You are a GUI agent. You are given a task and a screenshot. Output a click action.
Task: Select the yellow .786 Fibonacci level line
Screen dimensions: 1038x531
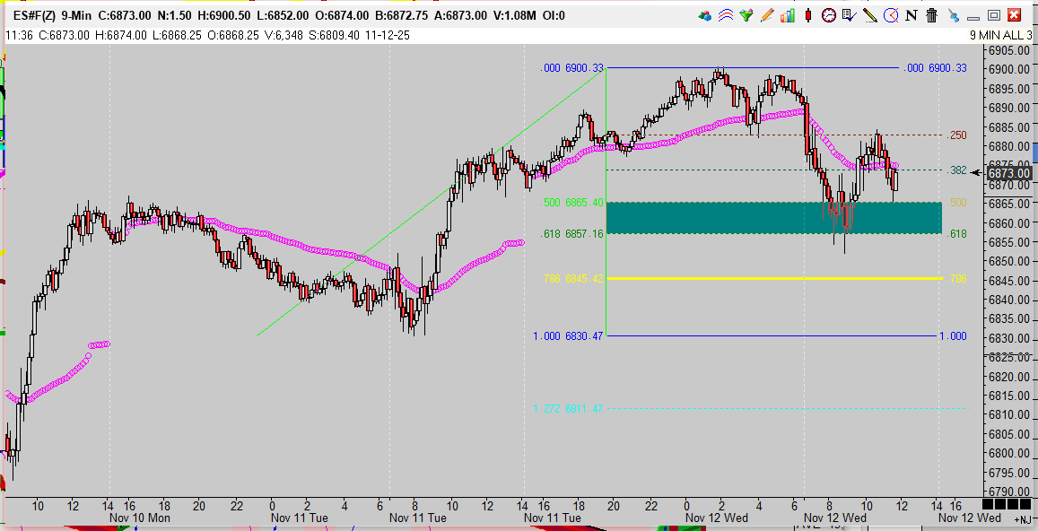(x=772, y=278)
